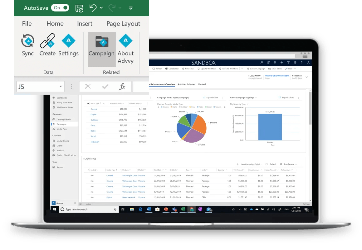Select the Page Layout ribbon tab
The image size is (362, 250).
point(123,24)
